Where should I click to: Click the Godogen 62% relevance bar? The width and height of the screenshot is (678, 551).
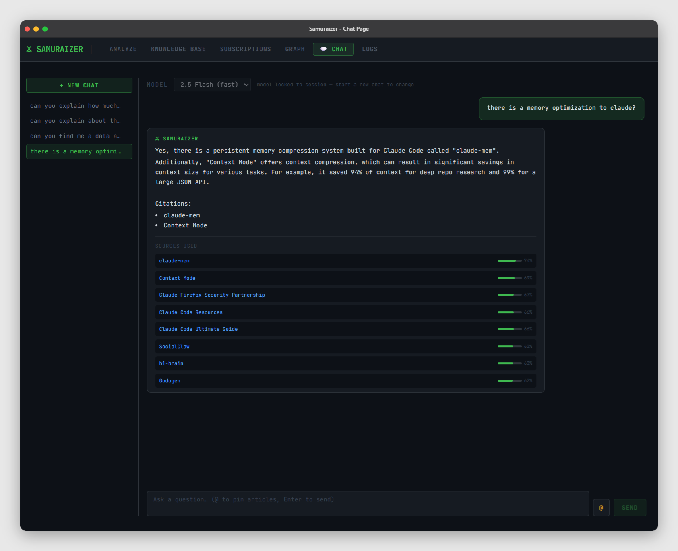pyautogui.click(x=509, y=381)
